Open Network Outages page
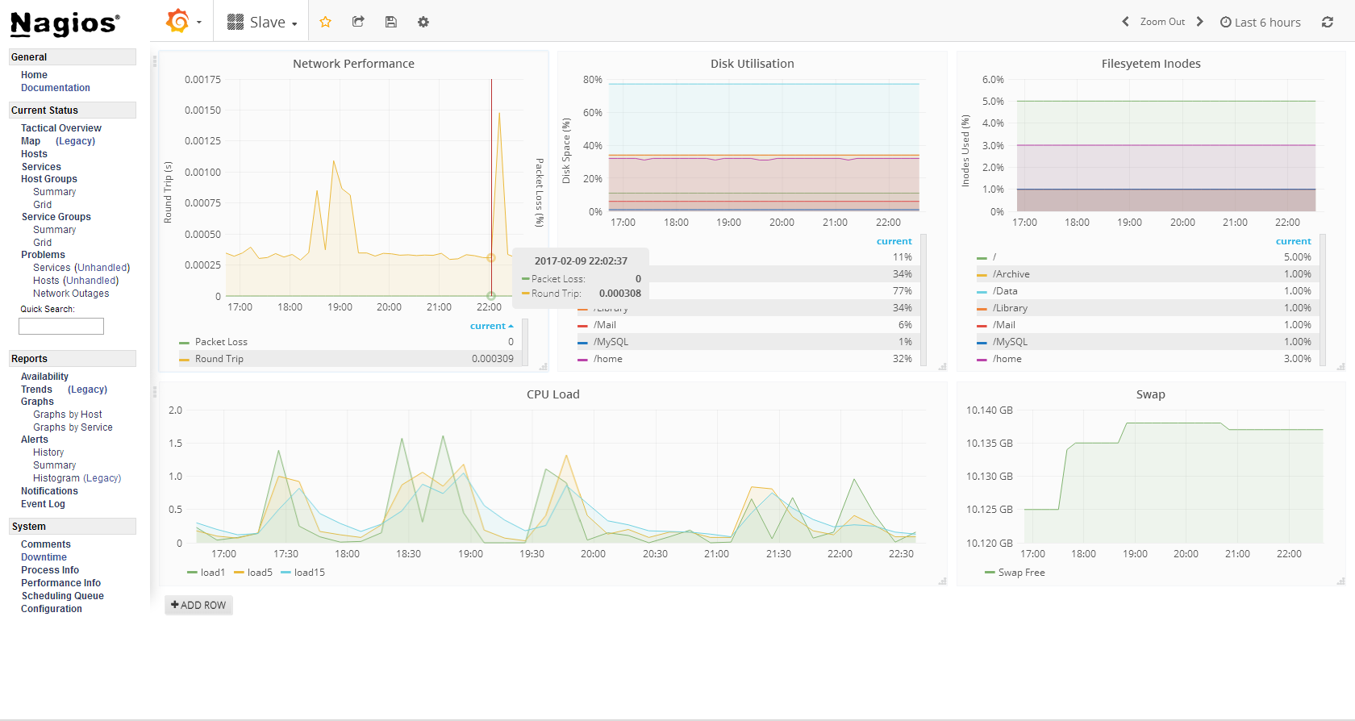 (71, 294)
